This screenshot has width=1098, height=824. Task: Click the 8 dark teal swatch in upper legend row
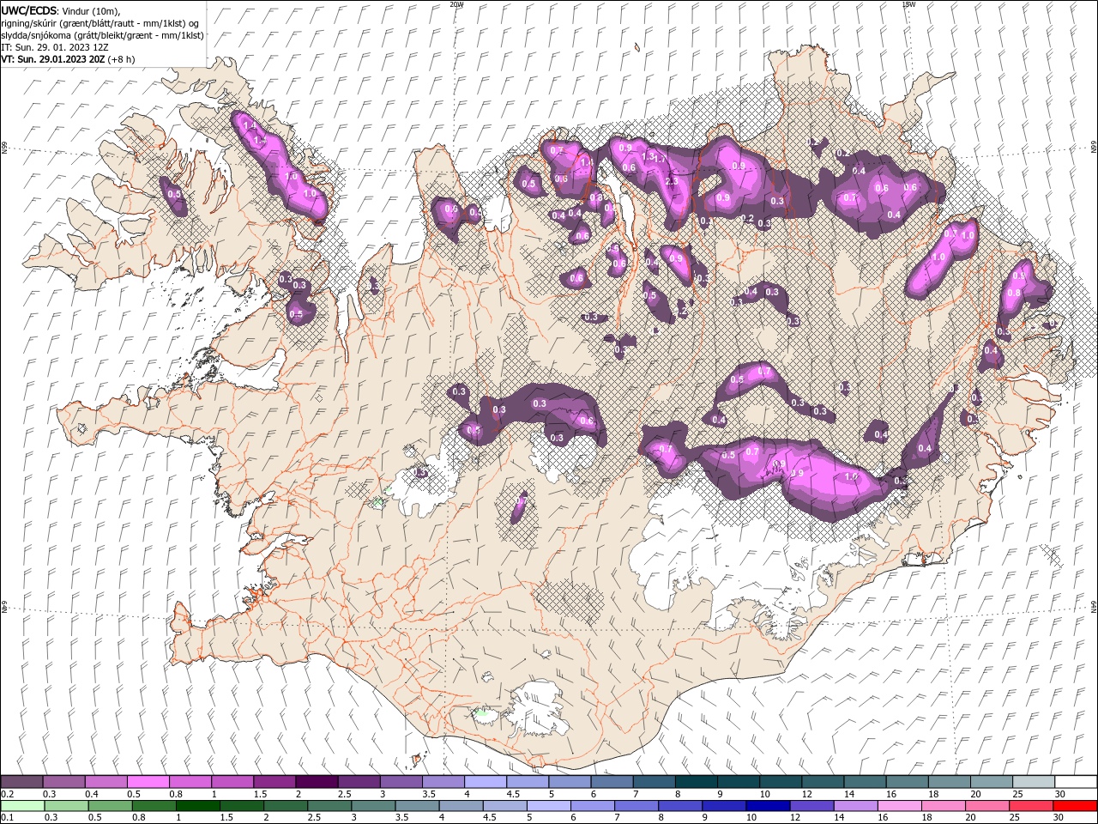point(697,782)
